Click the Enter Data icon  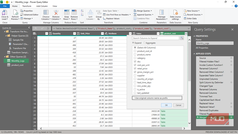click(185, 18)
